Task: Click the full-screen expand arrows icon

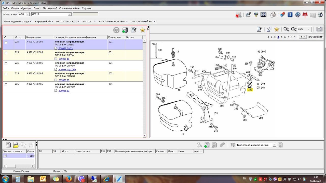Action: pos(263,14)
